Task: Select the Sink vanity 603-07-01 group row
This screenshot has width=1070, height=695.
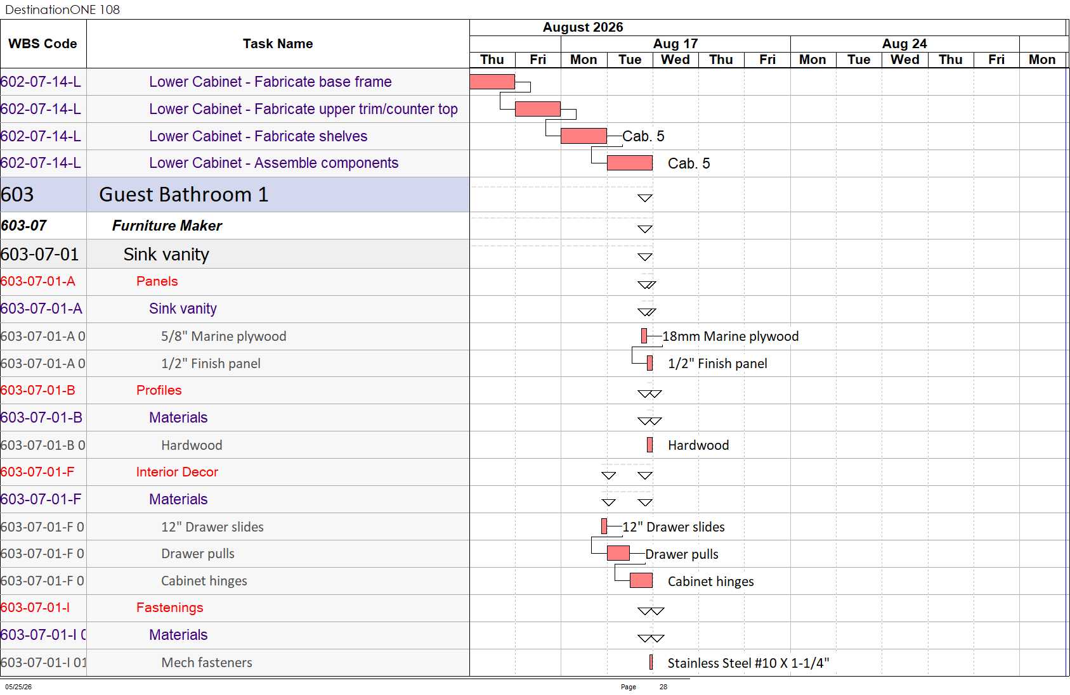Action: coord(235,254)
